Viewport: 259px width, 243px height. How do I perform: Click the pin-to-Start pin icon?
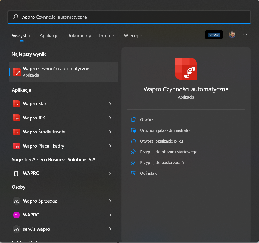[x=133, y=152]
